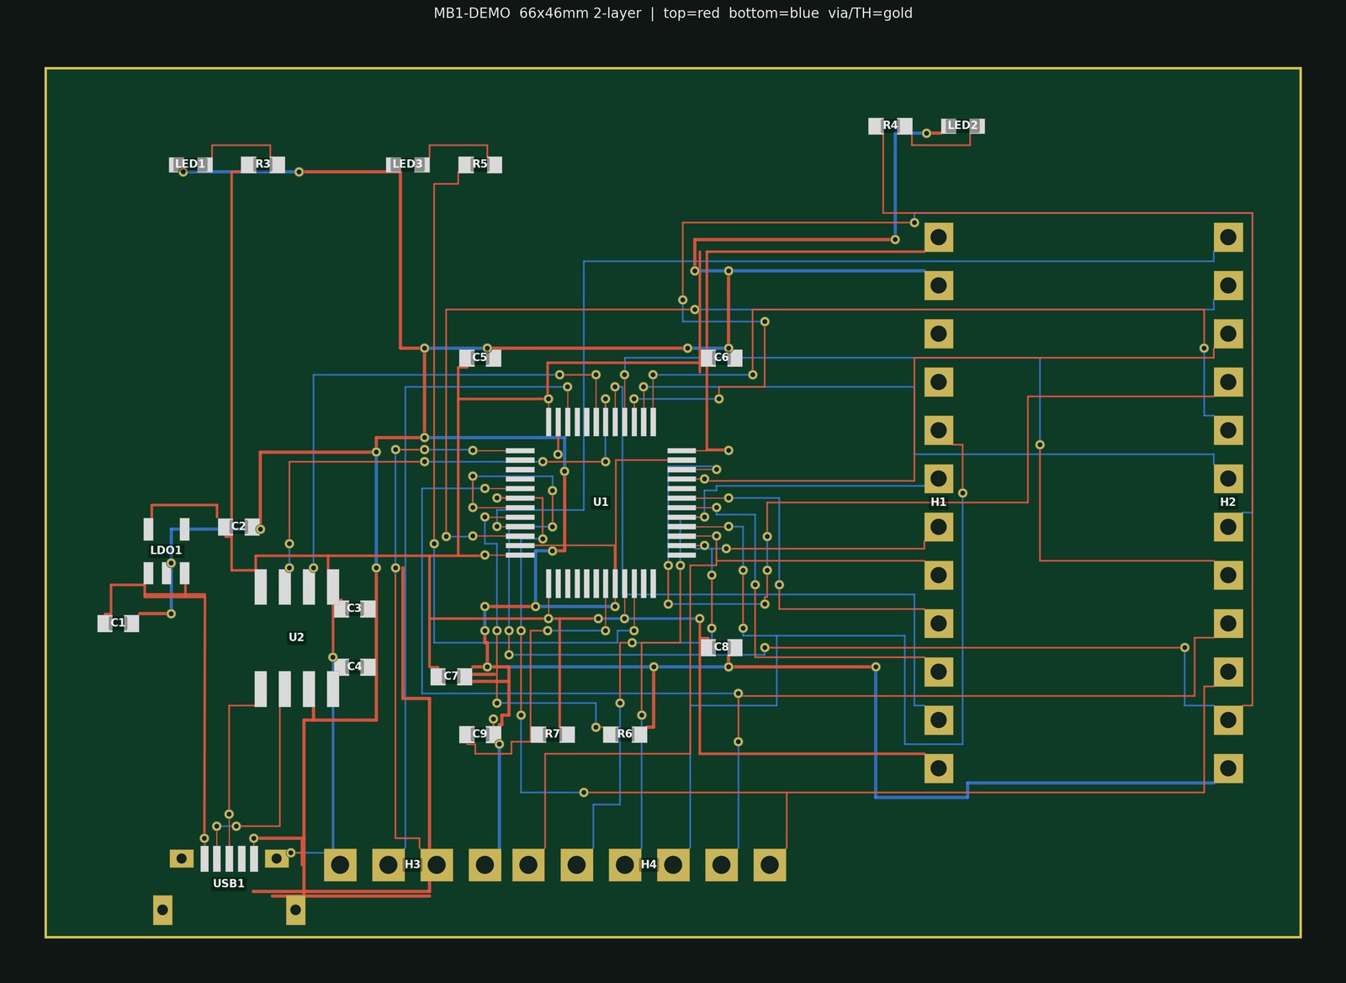Viewport: 1346px width, 983px height.
Task: Click the topmost gold pad of header H1
Action: pos(939,237)
